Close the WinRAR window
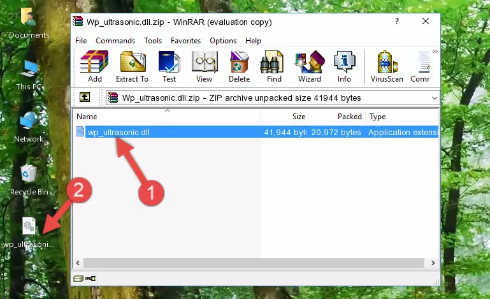The width and height of the screenshot is (490, 299). coord(425,21)
